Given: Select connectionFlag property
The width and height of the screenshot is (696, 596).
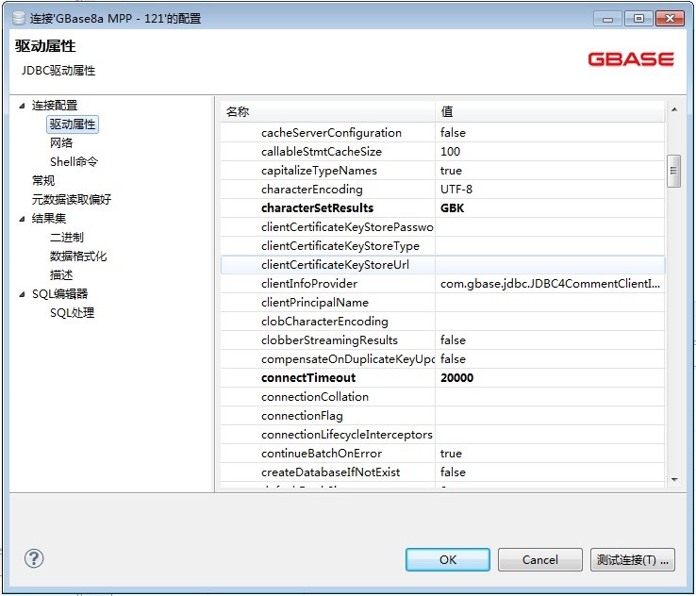Looking at the screenshot, I should coord(302,416).
